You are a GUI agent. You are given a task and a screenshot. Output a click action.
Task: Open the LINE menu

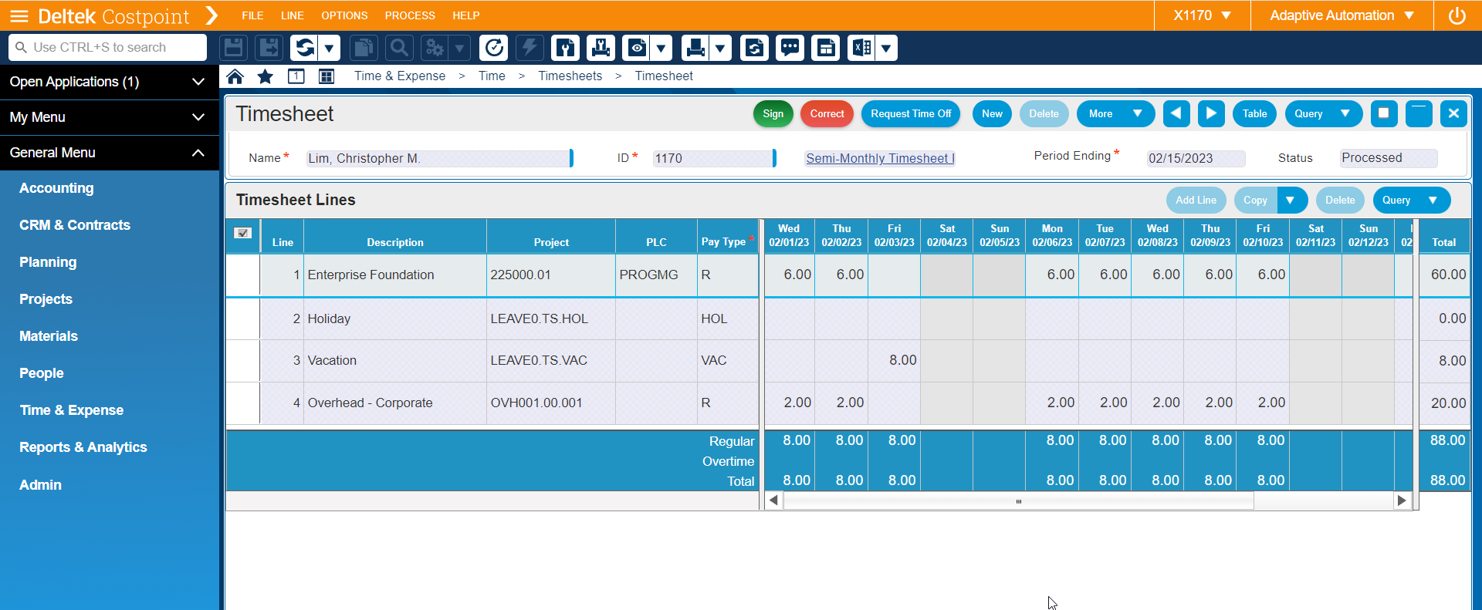[293, 15]
